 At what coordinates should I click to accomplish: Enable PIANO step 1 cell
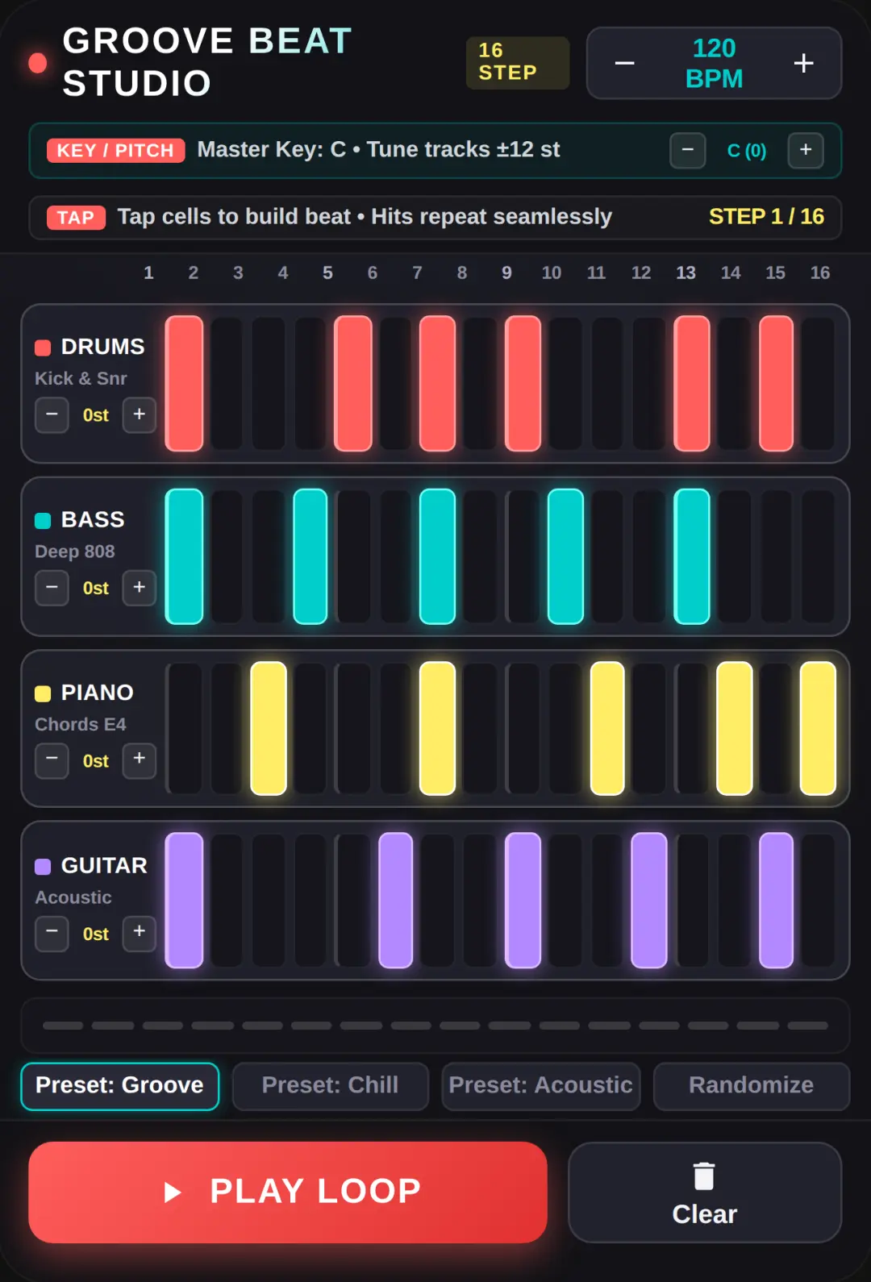pos(185,729)
